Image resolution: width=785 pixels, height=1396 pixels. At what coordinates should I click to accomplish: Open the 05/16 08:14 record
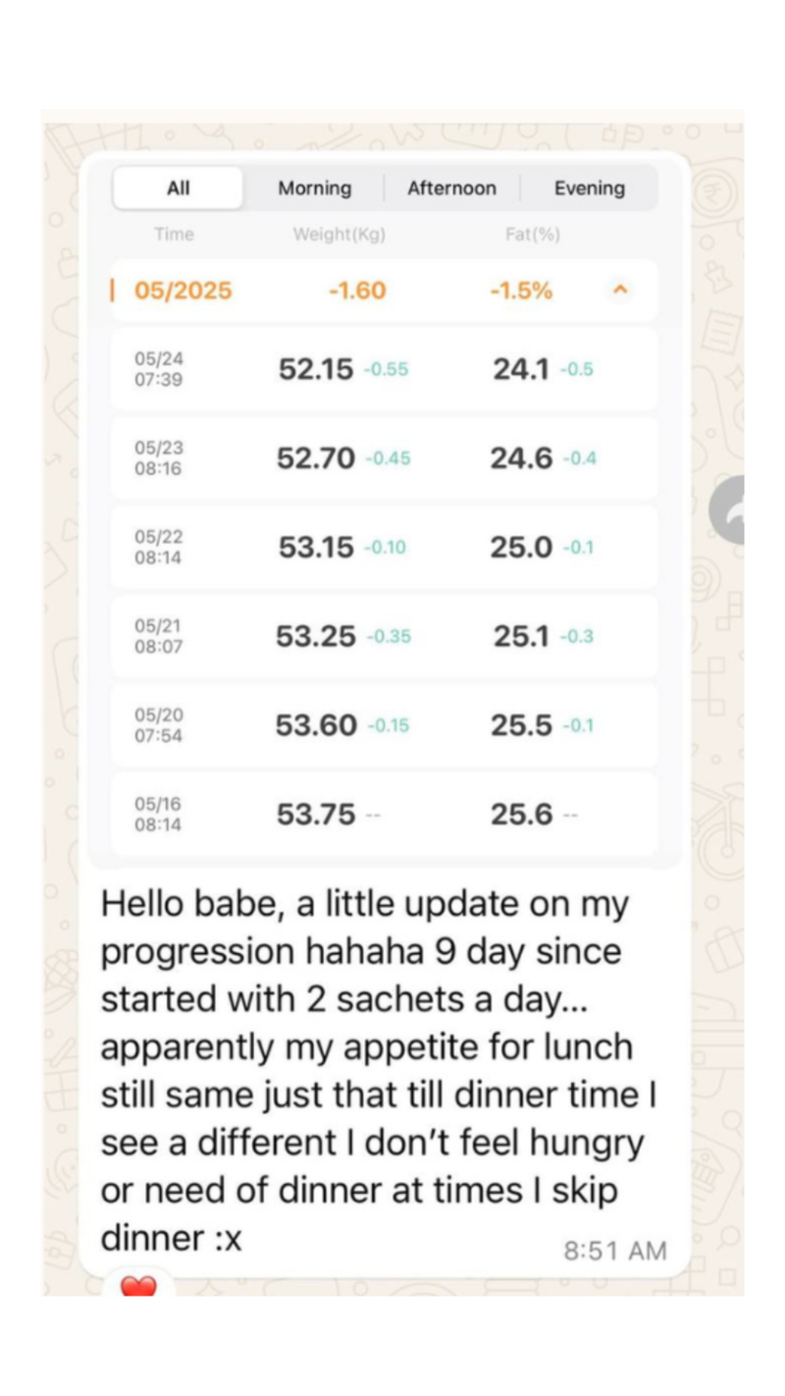384,814
